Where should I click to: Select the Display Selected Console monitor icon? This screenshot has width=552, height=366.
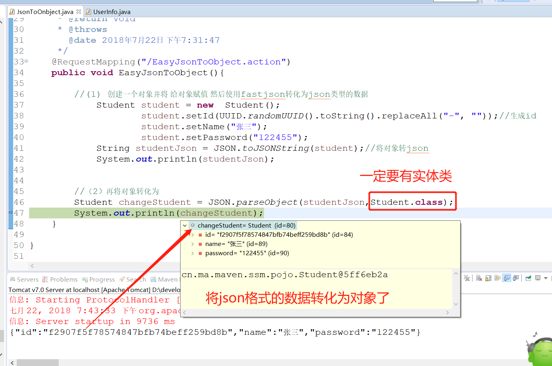[538, 278]
